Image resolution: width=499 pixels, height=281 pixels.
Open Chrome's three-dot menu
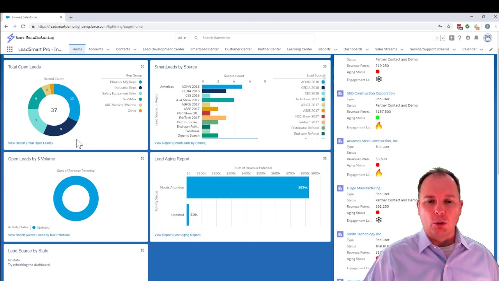click(x=496, y=26)
